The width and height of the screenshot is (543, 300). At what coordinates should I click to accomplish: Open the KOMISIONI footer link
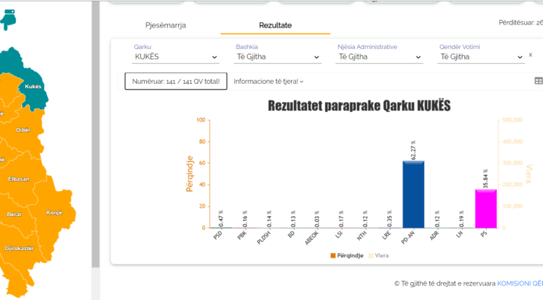click(x=520, y=283)
